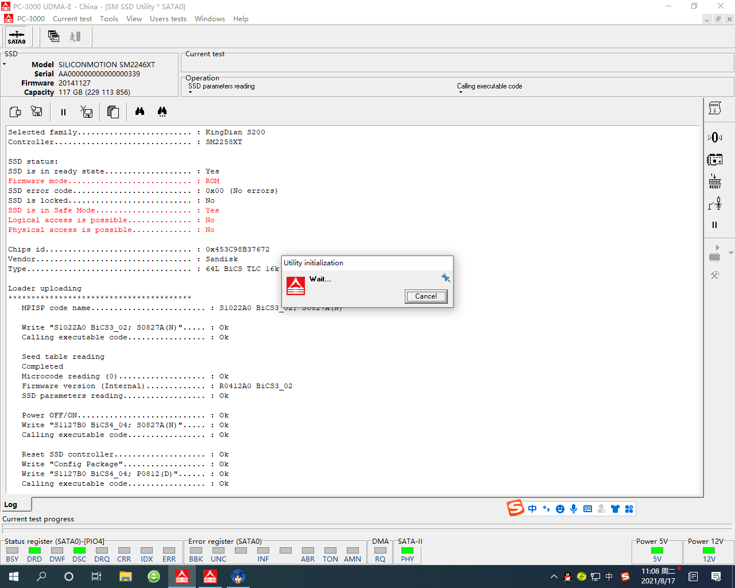Click the new log page icon

tap(16, 111)
